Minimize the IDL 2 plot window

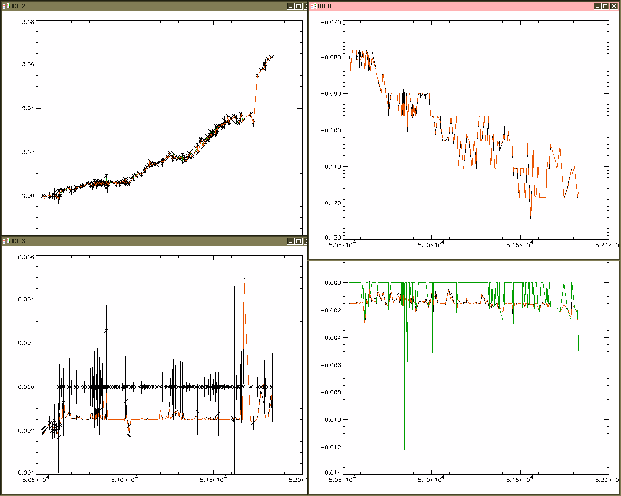290,6
